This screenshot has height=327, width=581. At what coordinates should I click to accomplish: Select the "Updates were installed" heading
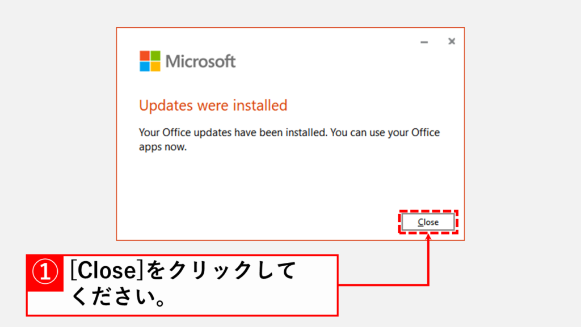click(x=213, y=106)
